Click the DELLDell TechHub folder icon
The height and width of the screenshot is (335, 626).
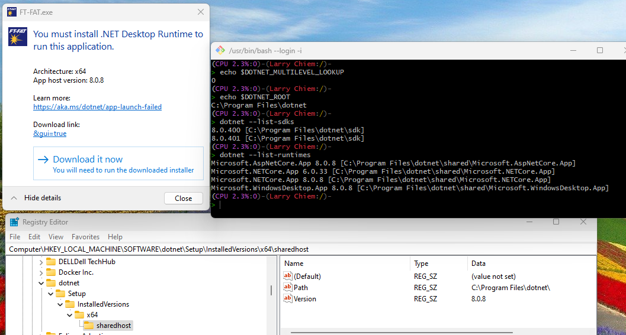(x=51, y=261)
